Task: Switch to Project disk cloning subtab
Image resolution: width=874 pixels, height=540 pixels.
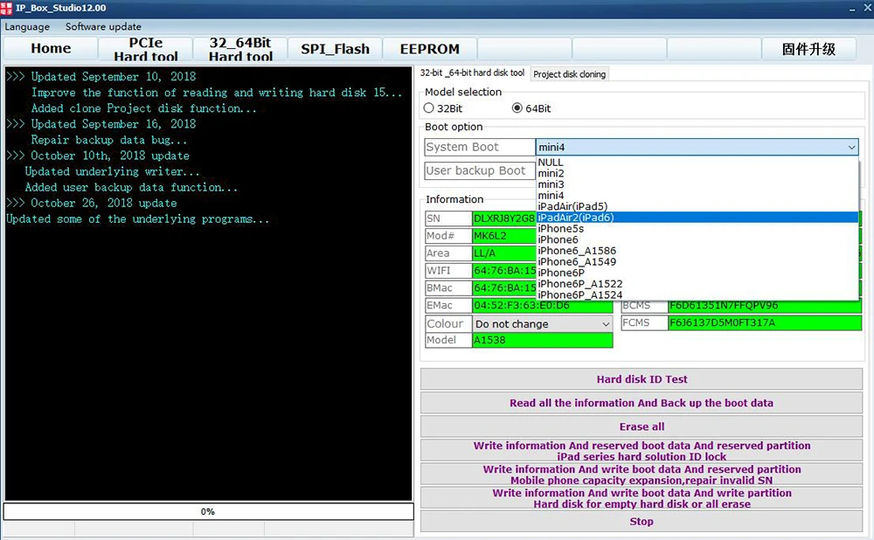Action: pyautogui.click(x=569, y=74)
